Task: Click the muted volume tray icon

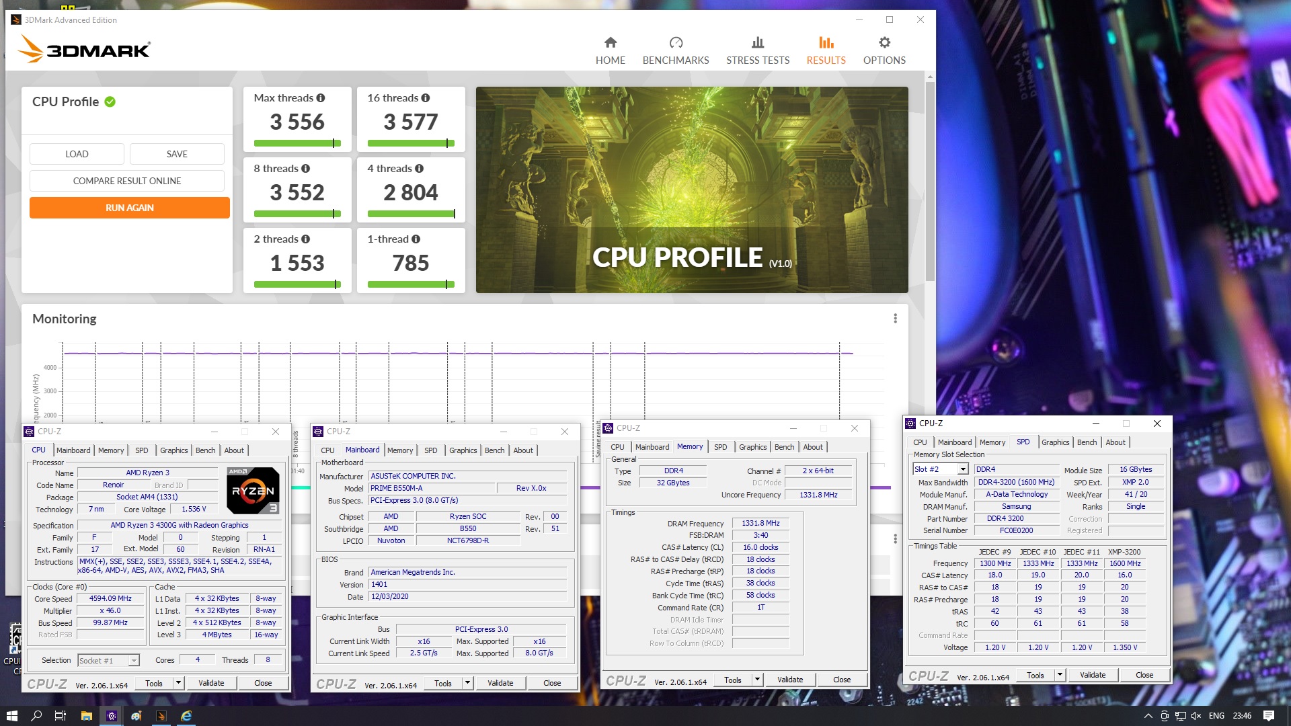Action: [x=1196, y=716]
